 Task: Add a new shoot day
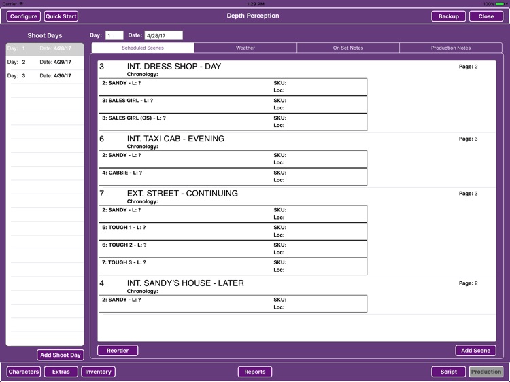click(x=60, y=355)
